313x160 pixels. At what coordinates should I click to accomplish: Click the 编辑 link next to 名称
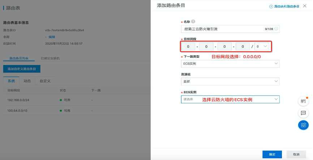click(52, 37)
